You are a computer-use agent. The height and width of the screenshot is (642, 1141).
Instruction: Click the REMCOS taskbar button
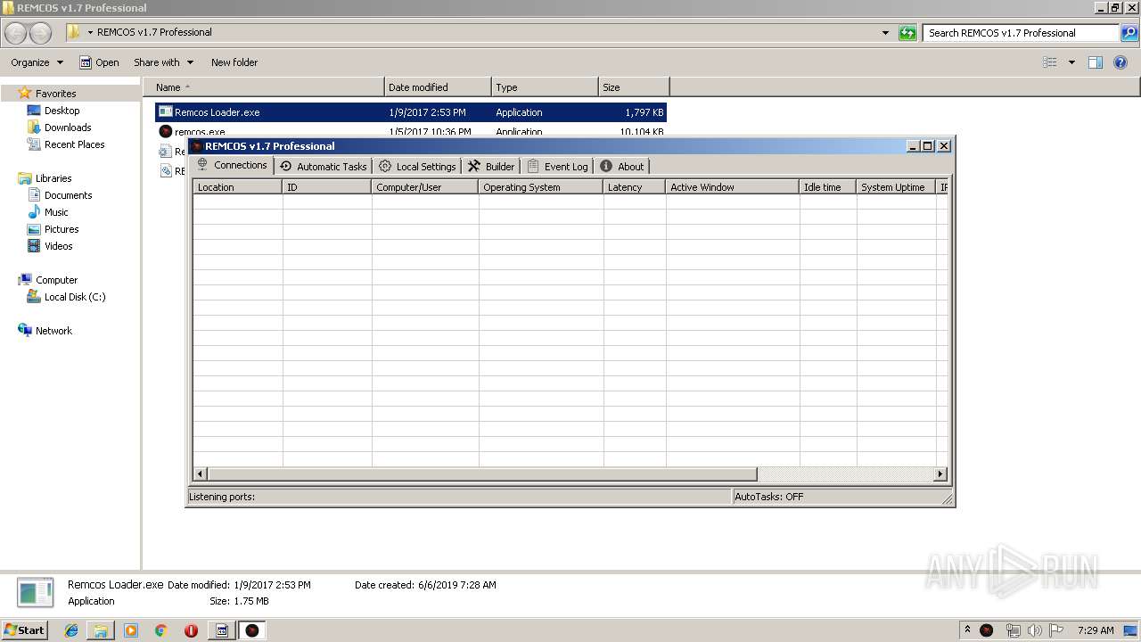pos(252,630)
